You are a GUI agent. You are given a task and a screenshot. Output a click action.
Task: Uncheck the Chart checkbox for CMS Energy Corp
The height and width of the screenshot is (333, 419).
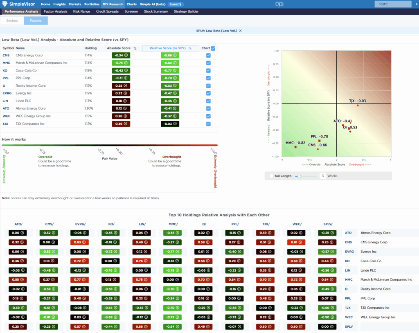click(x=208, y=55)
